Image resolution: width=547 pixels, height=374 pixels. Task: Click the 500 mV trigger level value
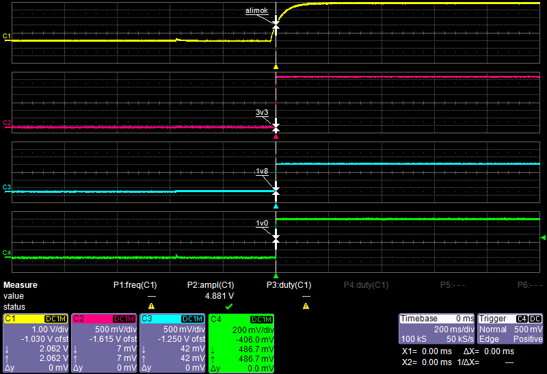coord(528,330)
